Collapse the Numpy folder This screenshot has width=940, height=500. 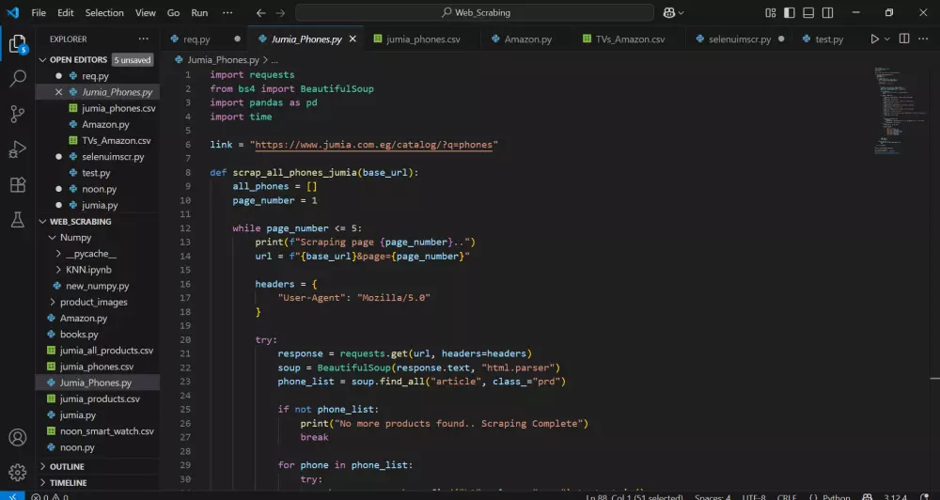(x=75, y=238)
